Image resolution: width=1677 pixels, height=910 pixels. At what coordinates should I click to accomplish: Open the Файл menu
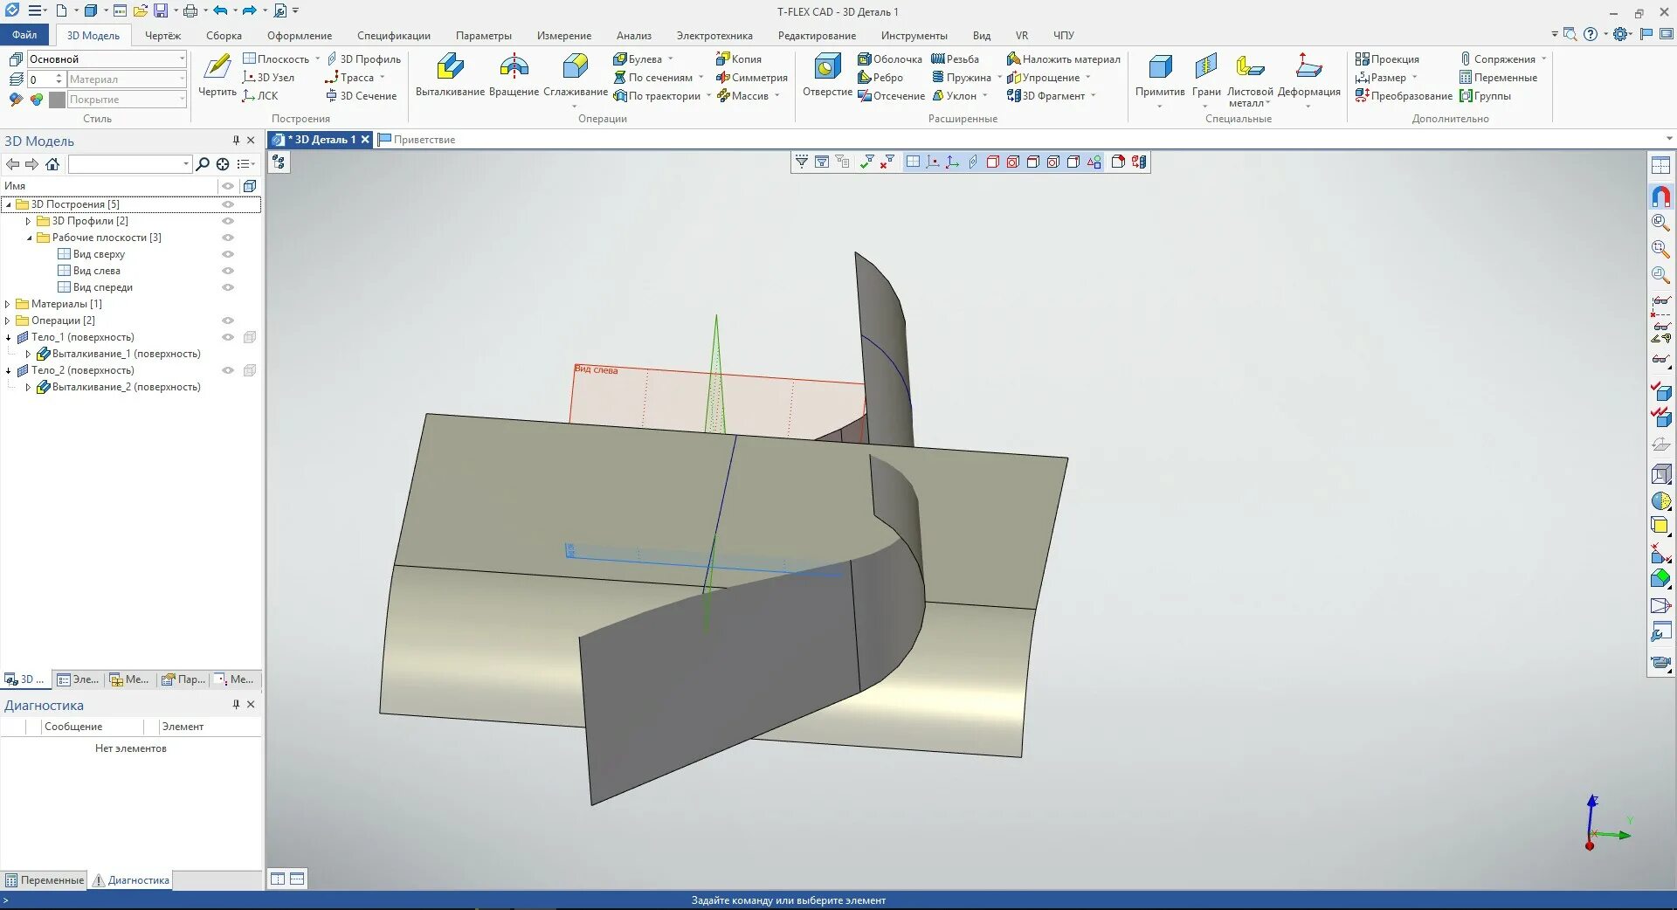click(x=24, y=35)
